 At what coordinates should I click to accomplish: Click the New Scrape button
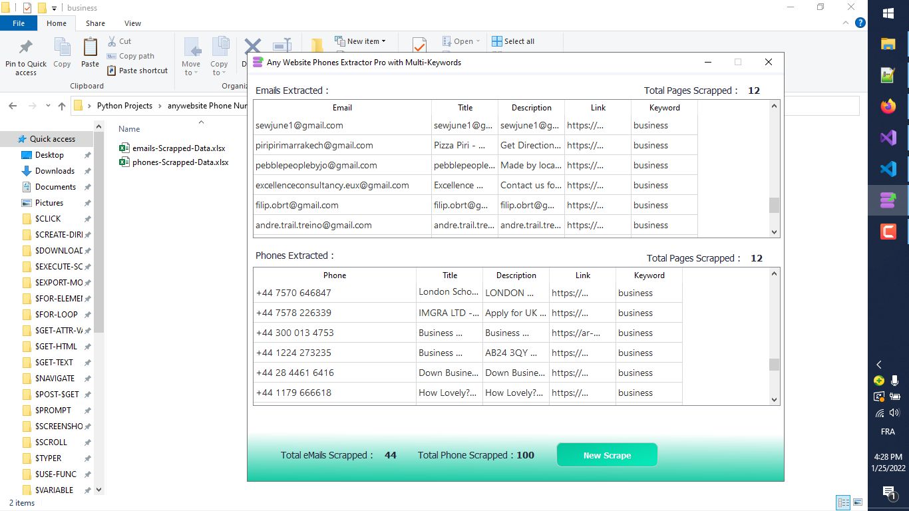pos(607,455)
